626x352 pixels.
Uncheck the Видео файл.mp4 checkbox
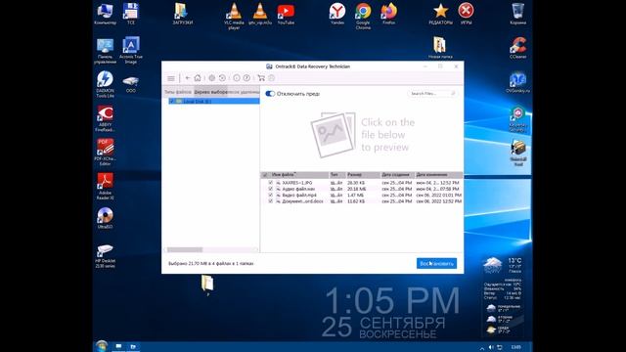click(271, 196)
